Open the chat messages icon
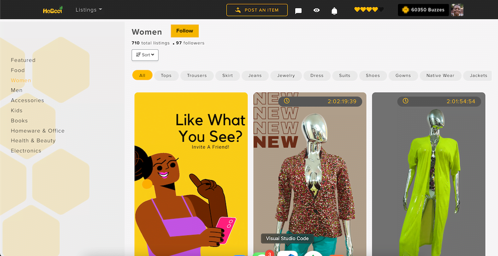Image resolution: width=498 pixels, height=256 pixels. pyautogui.click(x=298, y=11)
